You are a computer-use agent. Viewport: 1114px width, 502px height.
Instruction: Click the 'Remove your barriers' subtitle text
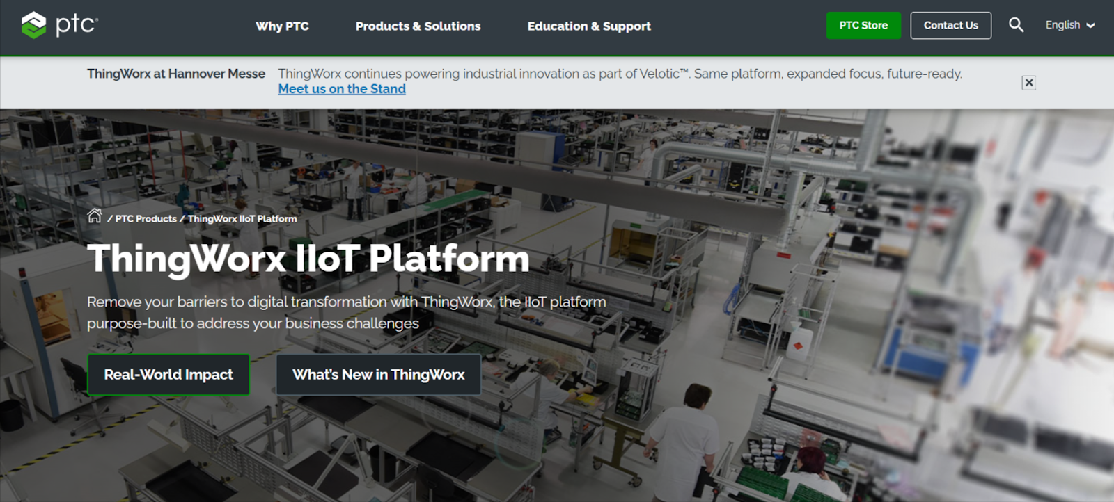pos(347,313)
